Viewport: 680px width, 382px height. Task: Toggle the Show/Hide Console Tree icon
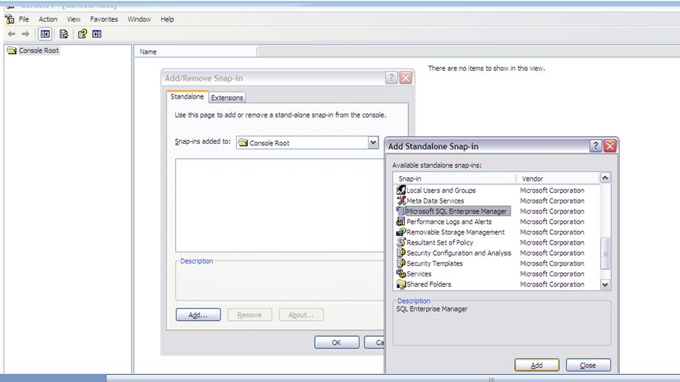tap(45, 34)
